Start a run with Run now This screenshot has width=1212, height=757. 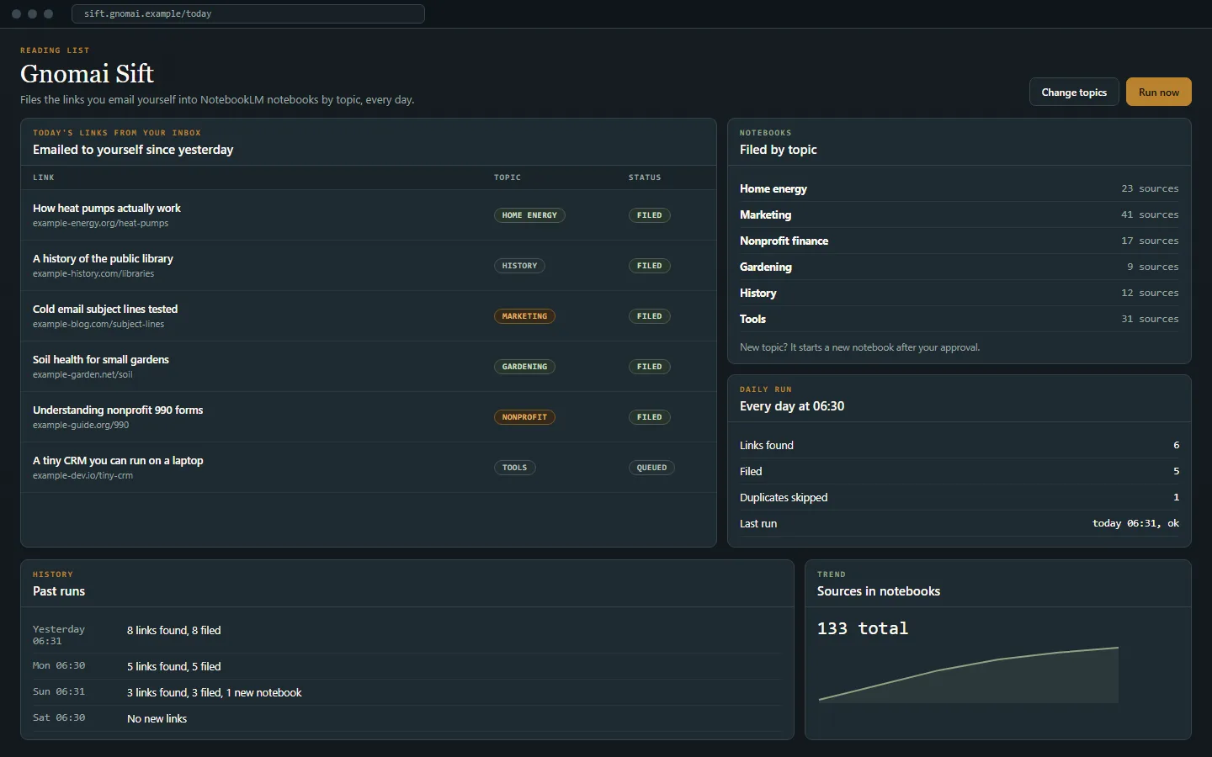tap(1159, 93)
